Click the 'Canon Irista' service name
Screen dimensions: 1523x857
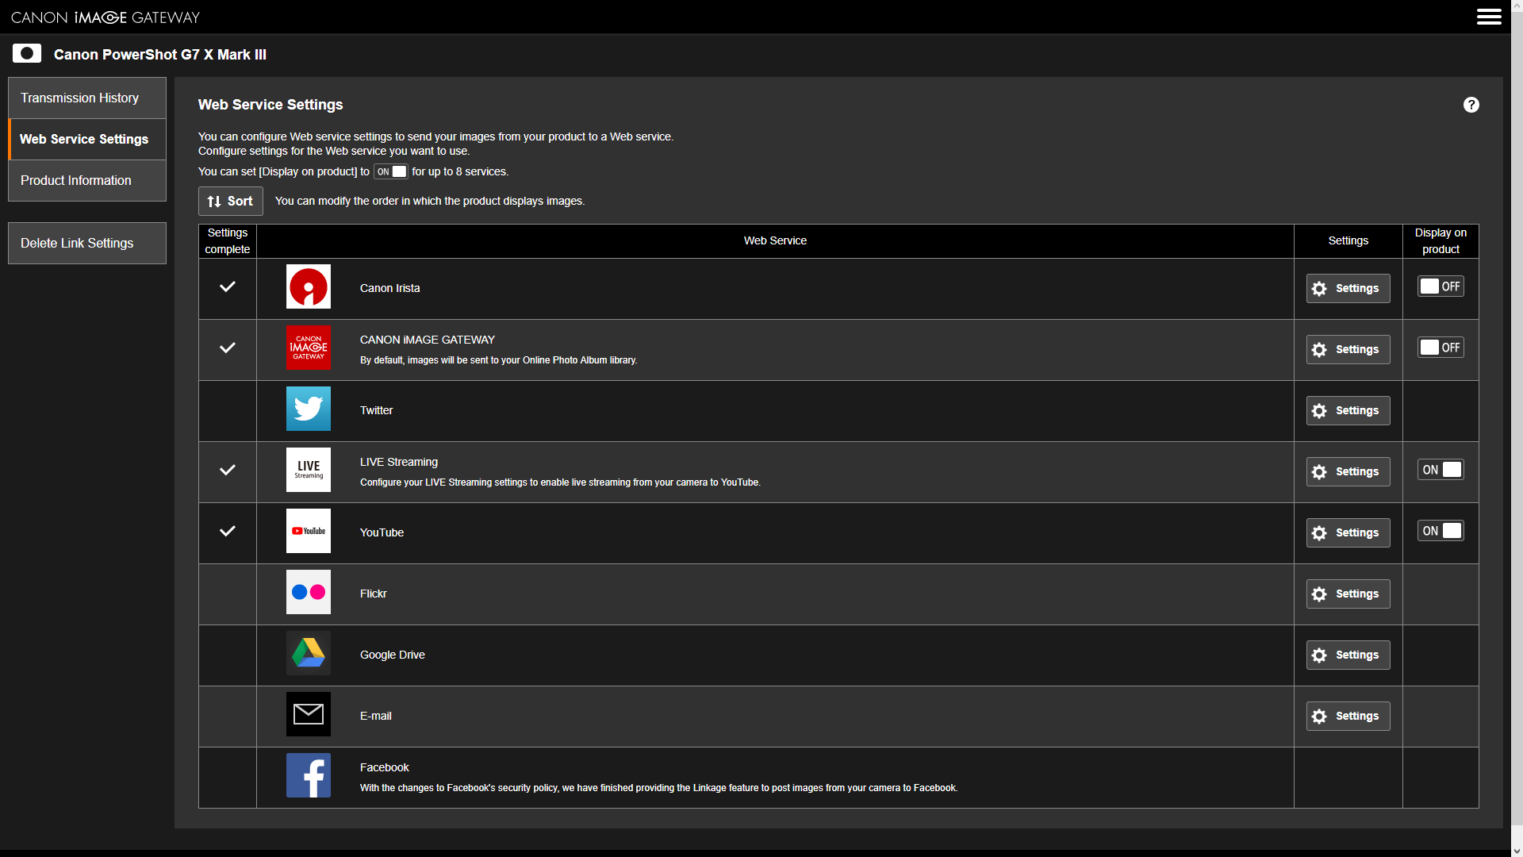click(389, 288)
